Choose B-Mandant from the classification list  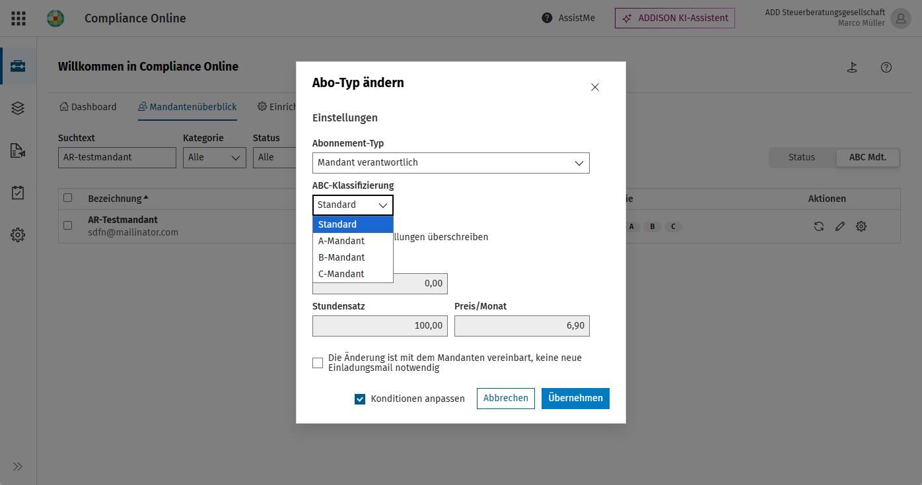[x=353, y=257]
